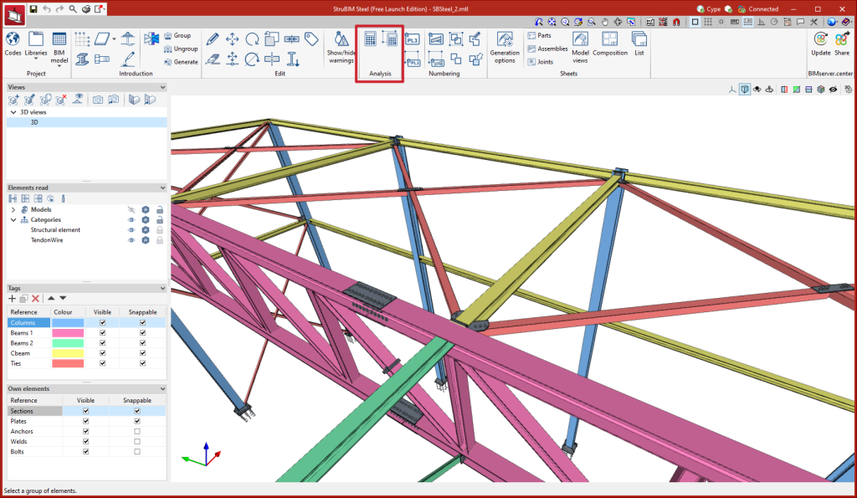Screen dimensions: 857x498
Task: Click the Copy elements icon
Action: pyautogui.click(x=272, y=39)
